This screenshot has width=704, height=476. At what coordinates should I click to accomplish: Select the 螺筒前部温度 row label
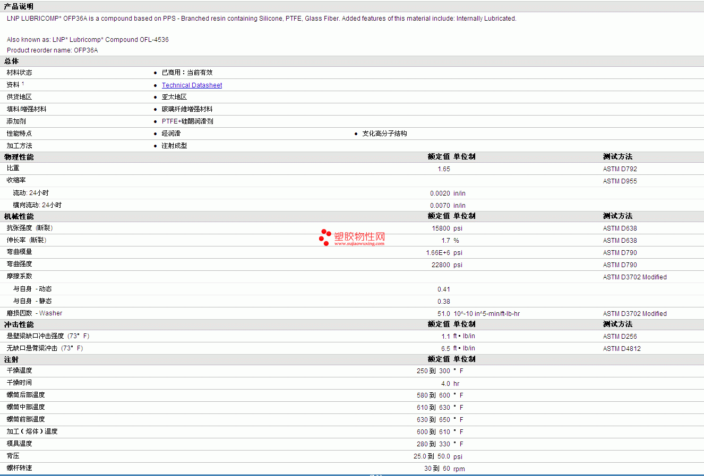(25, 419)
